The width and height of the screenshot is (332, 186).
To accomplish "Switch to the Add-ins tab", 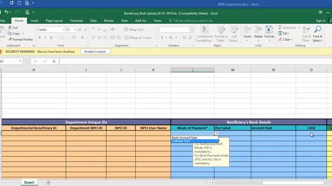I will click(x=141, y=21).
